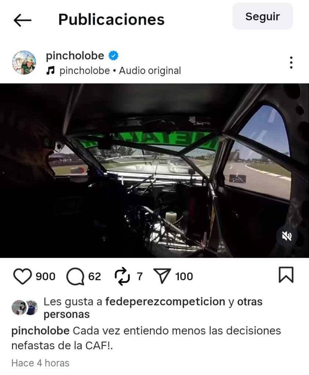Repost using the circular arrows icon
The width and height of the screenshot is (309, 375).
[x=122, y=276]
